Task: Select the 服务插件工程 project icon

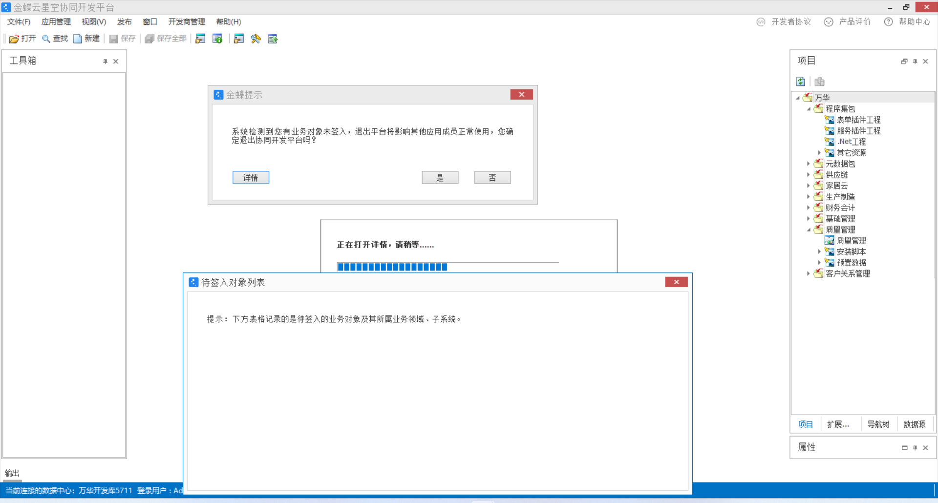Action: (830, 131)
